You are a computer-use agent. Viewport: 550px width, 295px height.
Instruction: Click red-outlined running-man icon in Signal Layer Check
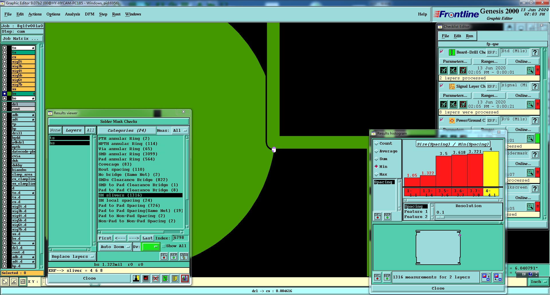(463, 104)
